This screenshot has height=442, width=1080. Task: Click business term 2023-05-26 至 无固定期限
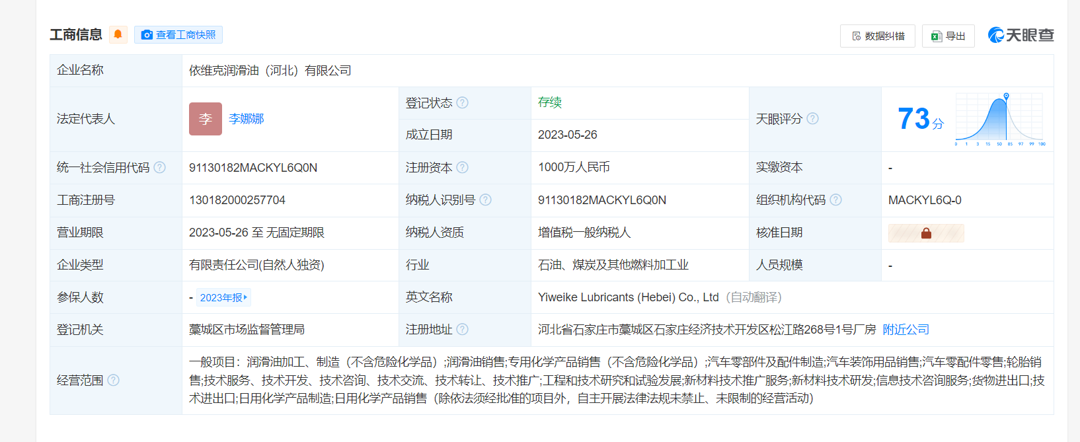point(256,233)
